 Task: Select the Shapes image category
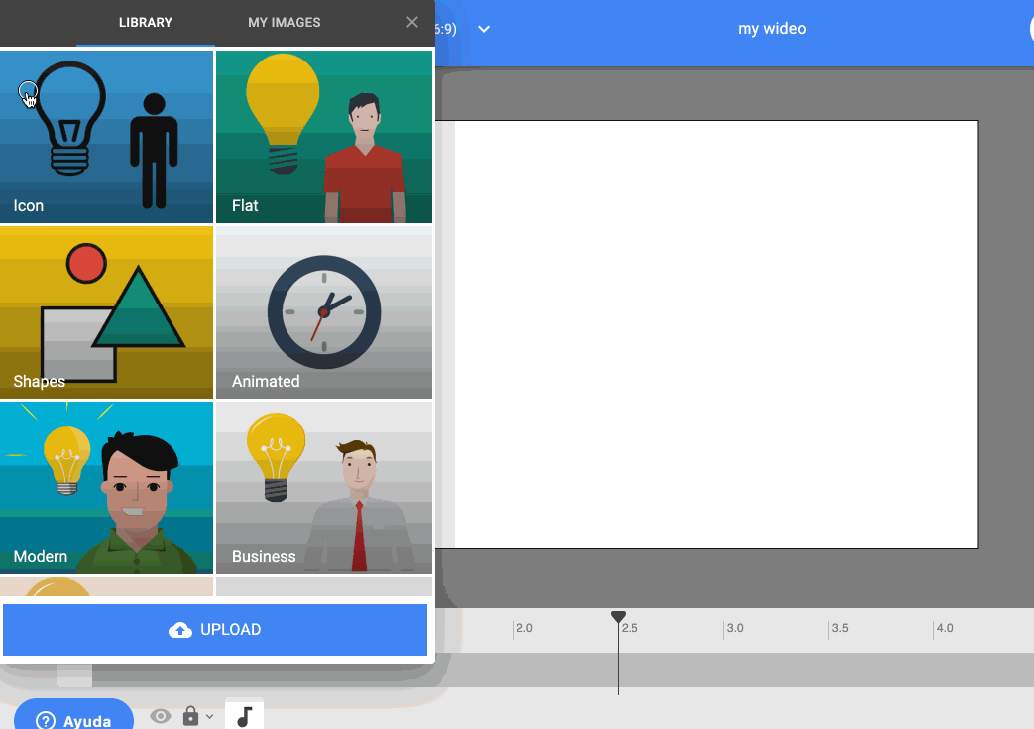(106, 312)
